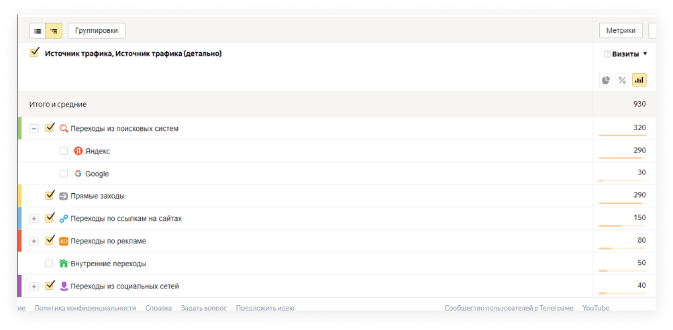Click the Яндекс search engine icon
The height and width of the screenshot is (330, 673).
coord(79,151)
